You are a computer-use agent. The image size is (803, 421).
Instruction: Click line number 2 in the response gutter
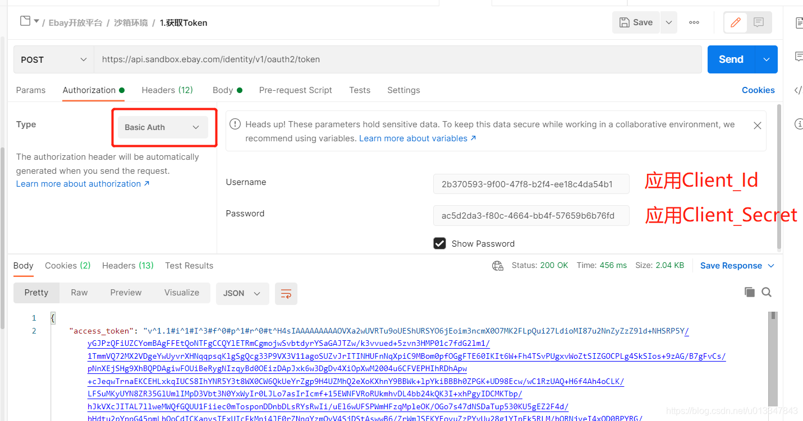(x=34, y=331)
